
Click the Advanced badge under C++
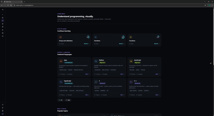138,83
